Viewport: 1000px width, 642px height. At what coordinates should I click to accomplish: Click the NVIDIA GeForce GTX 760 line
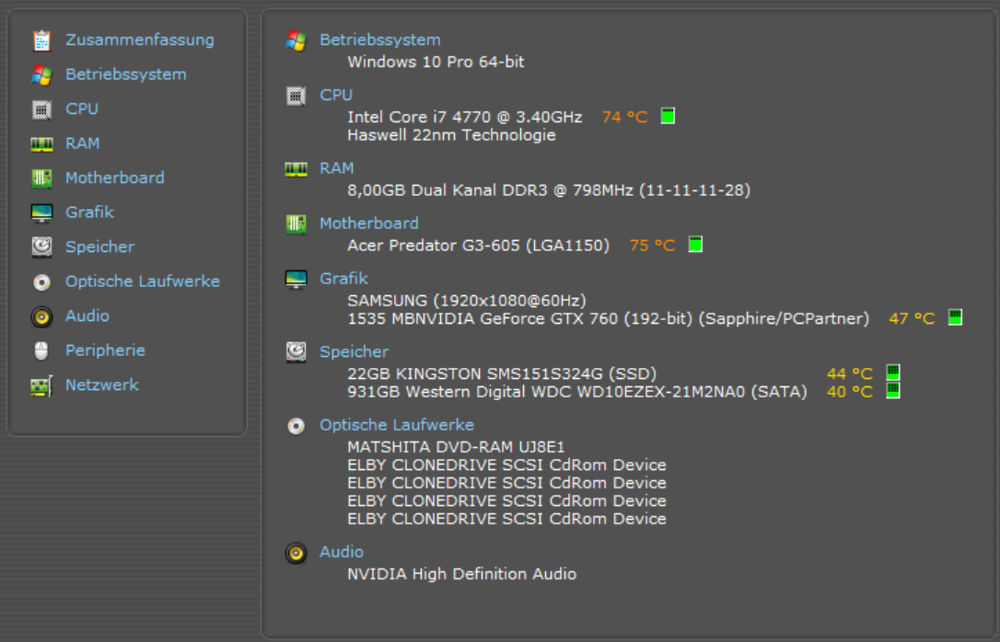[609, 318]
